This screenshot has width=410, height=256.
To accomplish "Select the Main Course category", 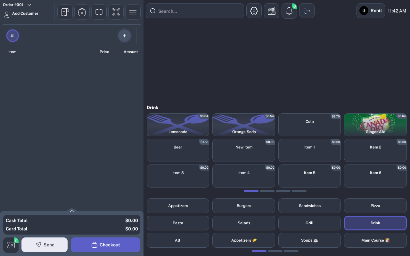I will pos(375,240).
